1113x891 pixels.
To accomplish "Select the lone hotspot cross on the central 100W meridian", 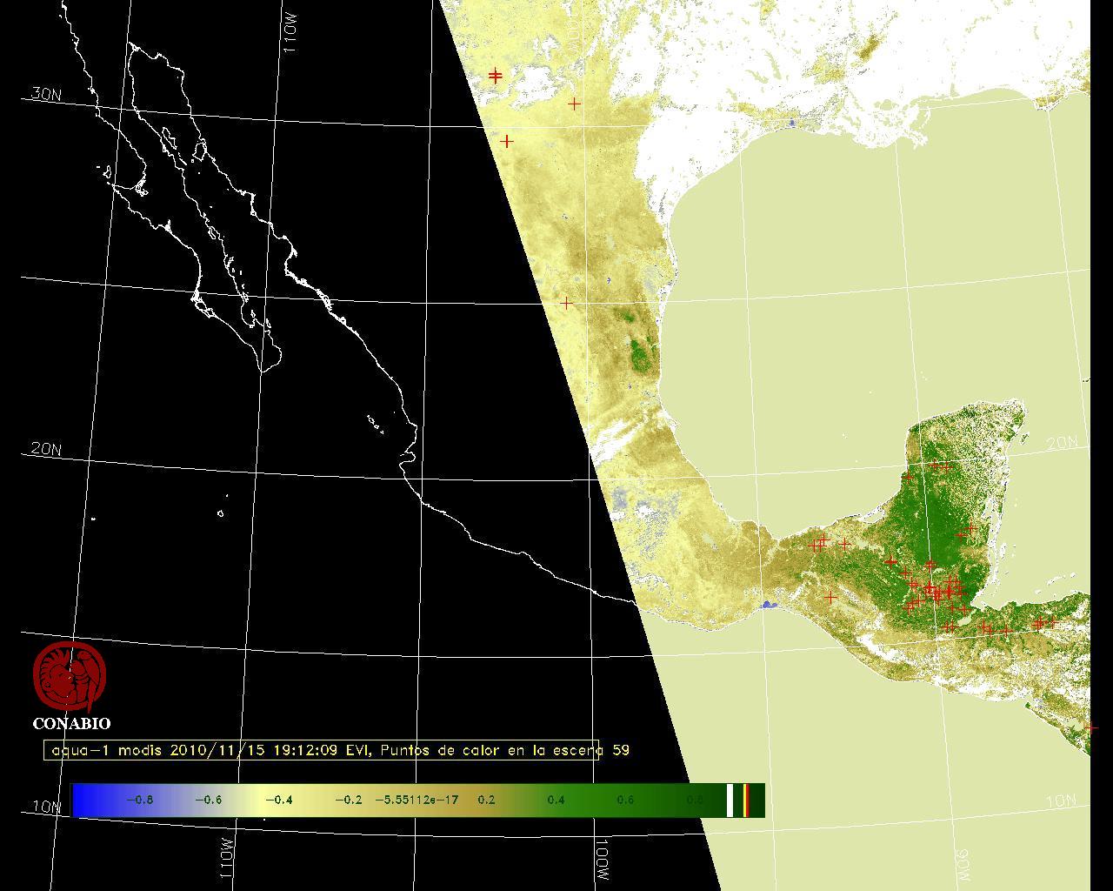I will point(567,304).
